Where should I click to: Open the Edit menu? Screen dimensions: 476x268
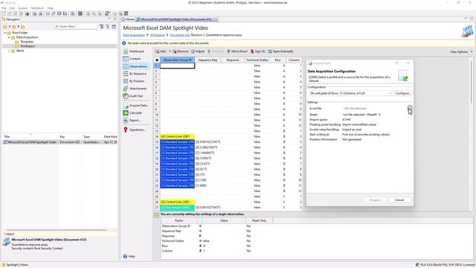pos(12,8)
